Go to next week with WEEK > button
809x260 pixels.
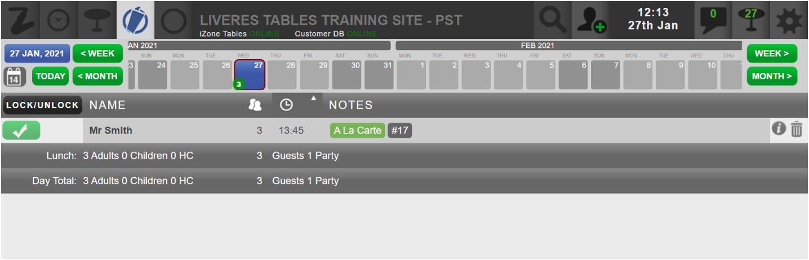(772, 53)
